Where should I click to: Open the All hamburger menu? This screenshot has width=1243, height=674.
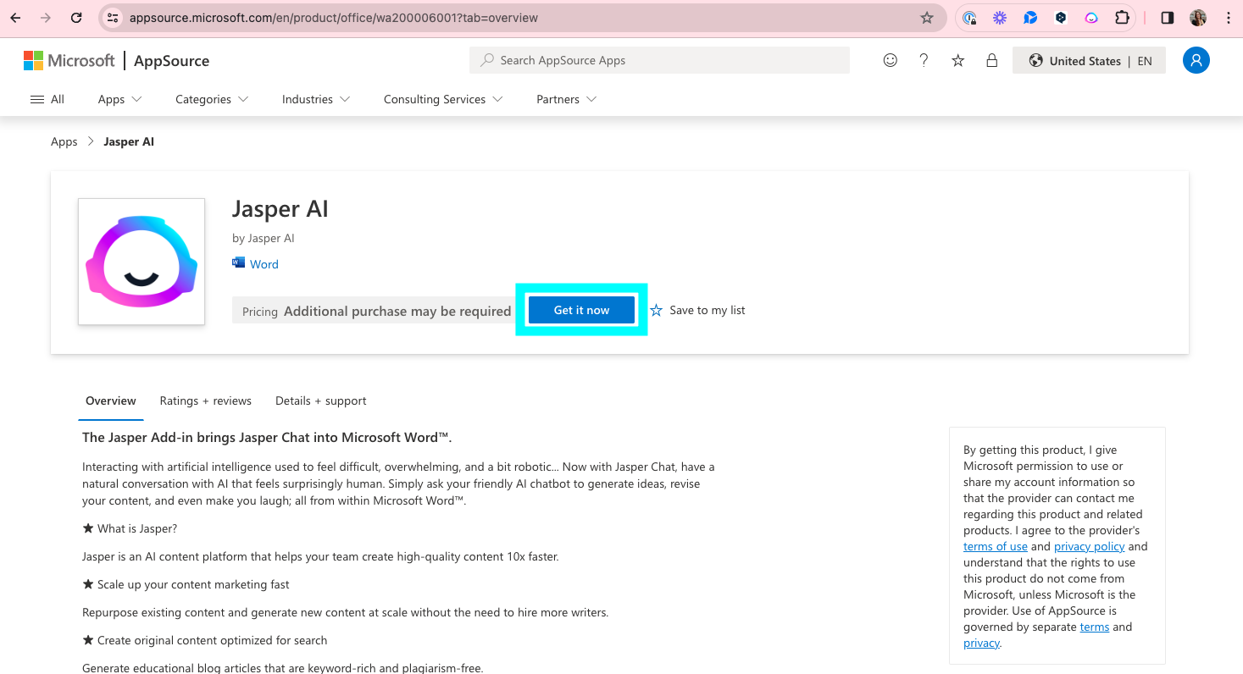(x=47, y=99)
